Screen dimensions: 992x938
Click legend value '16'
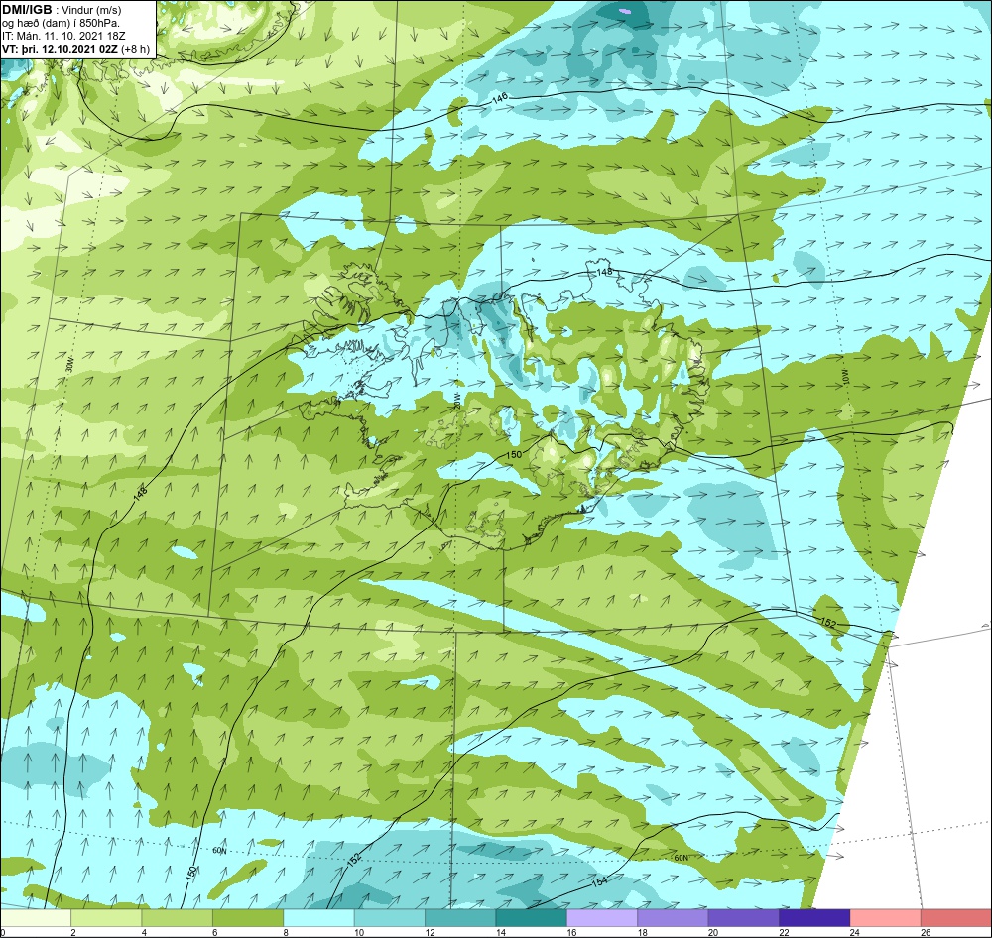[571, 932]
